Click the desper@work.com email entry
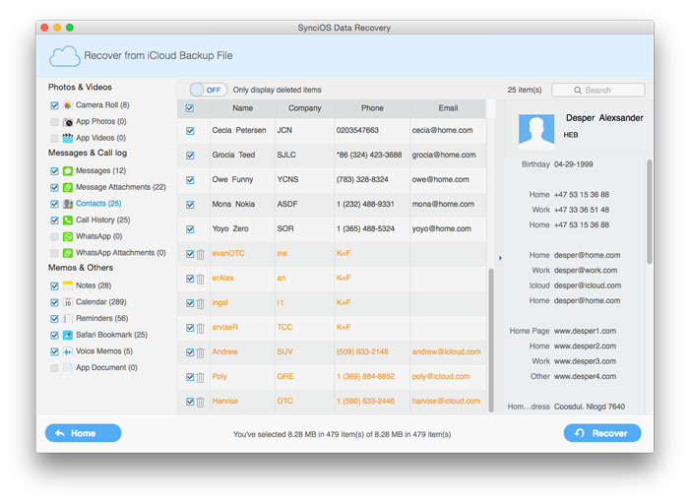The width and height of the screenshot is (689, 503). click(586, 271)
